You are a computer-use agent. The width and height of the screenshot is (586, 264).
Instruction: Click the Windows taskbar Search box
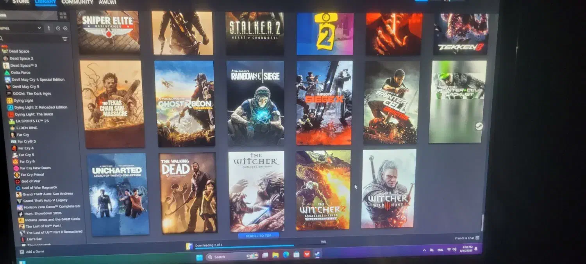233,257
